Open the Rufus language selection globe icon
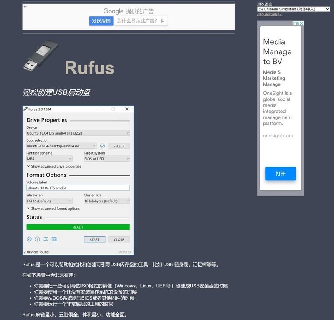 [28, 239]
